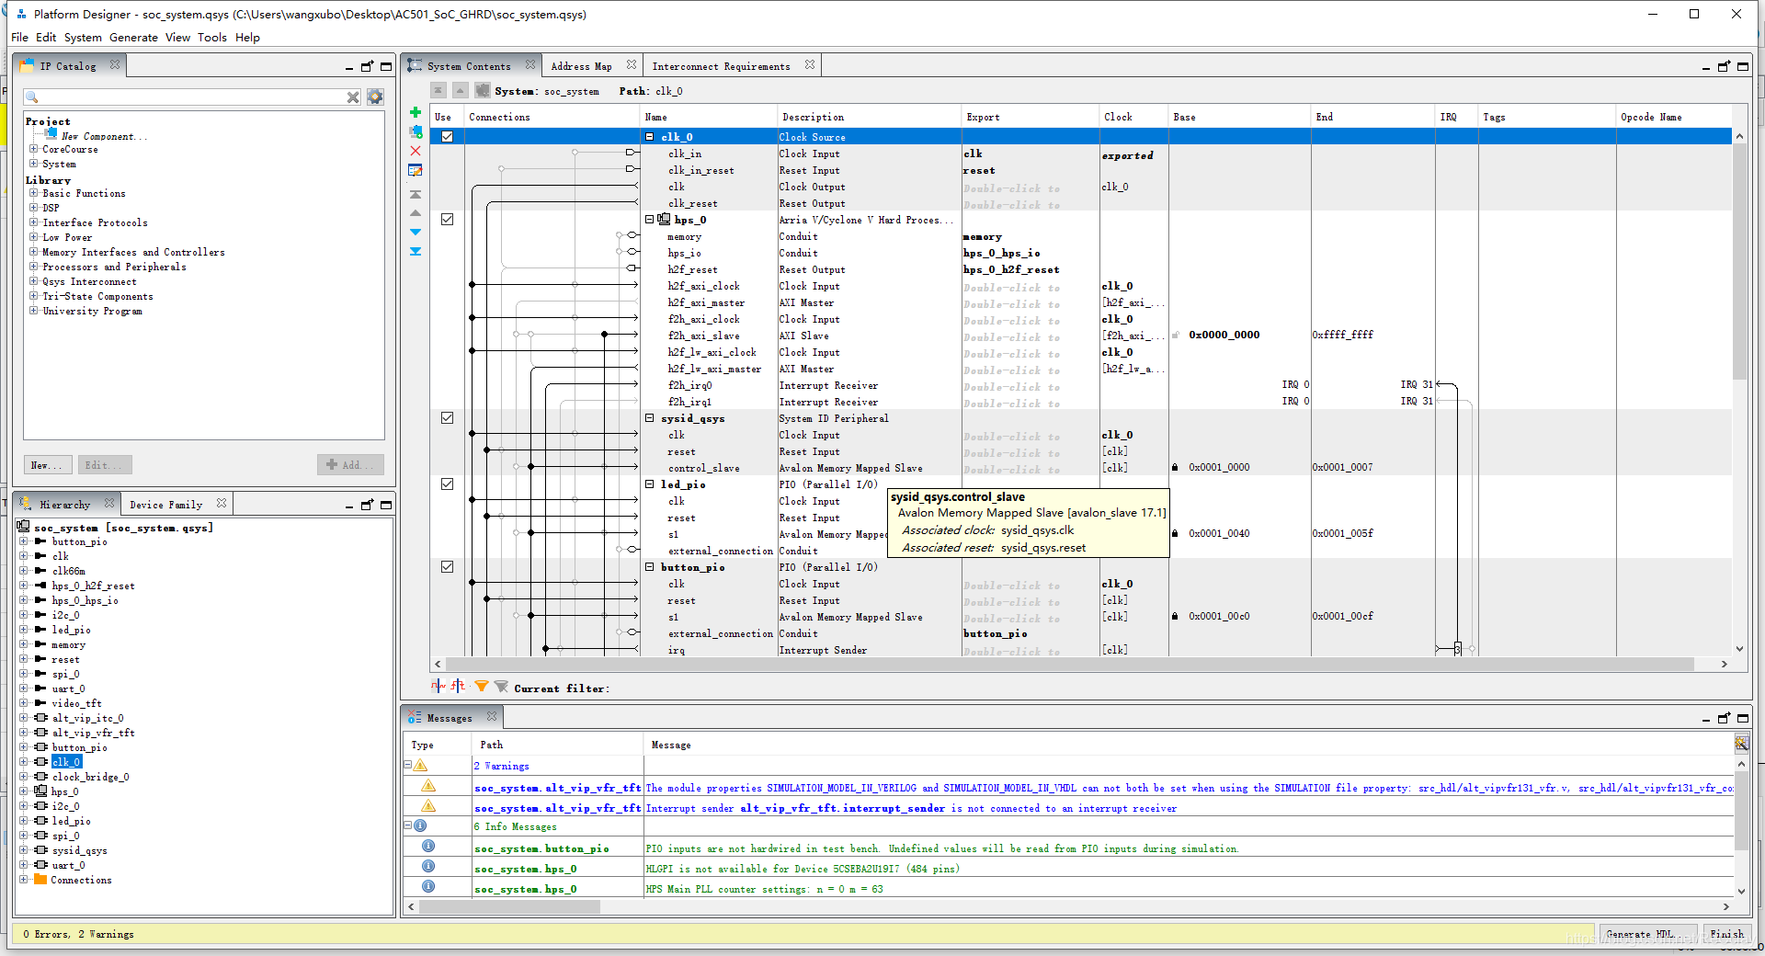Expand Memory Interfaces and Controllers in library
The width and height of the screenshot is (1765, 956).
click(x=34, y=252)
